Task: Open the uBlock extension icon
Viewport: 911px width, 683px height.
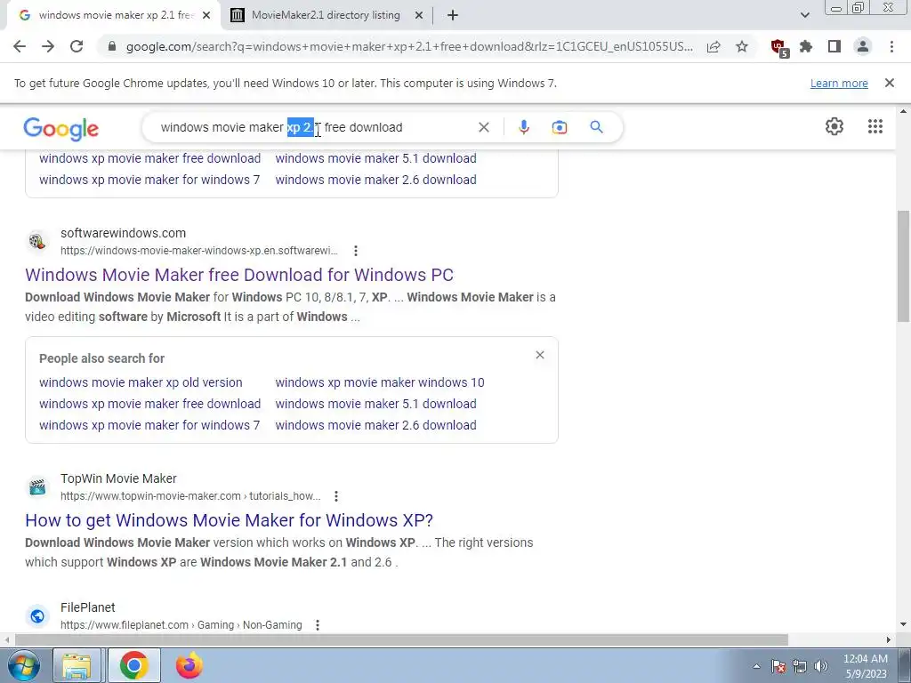Action: tap(778, 48)
